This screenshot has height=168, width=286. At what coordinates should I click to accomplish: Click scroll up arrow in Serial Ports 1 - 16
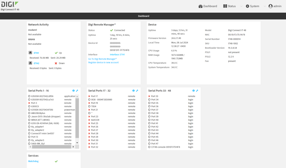point(77,96)
